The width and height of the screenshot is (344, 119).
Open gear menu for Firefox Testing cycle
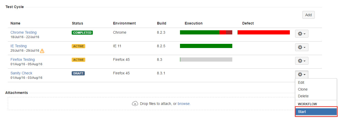[x=302, y=61]
